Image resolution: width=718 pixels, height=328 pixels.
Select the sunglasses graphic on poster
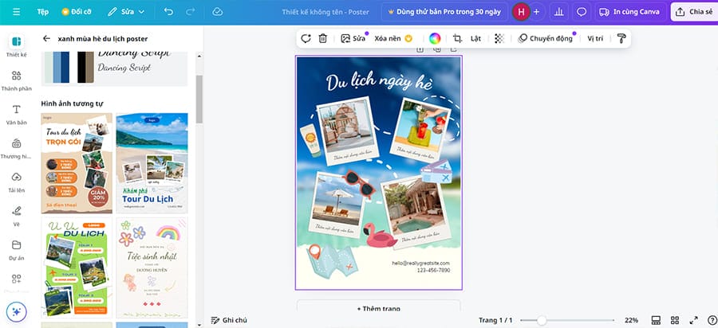pyautogui.click(x=358, y=184)
